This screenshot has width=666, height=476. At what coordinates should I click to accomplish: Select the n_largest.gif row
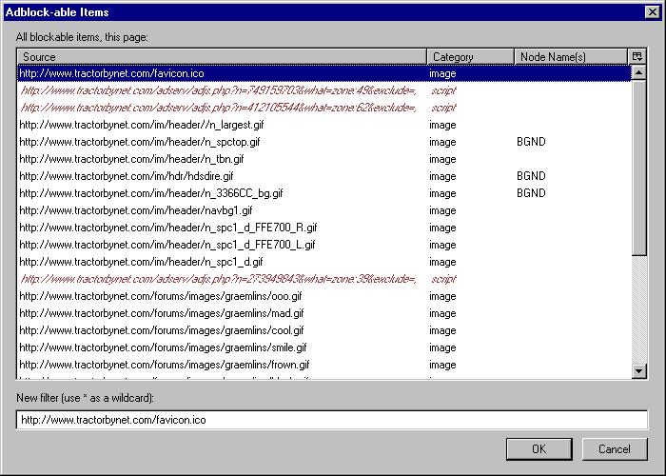coord(324,125)
